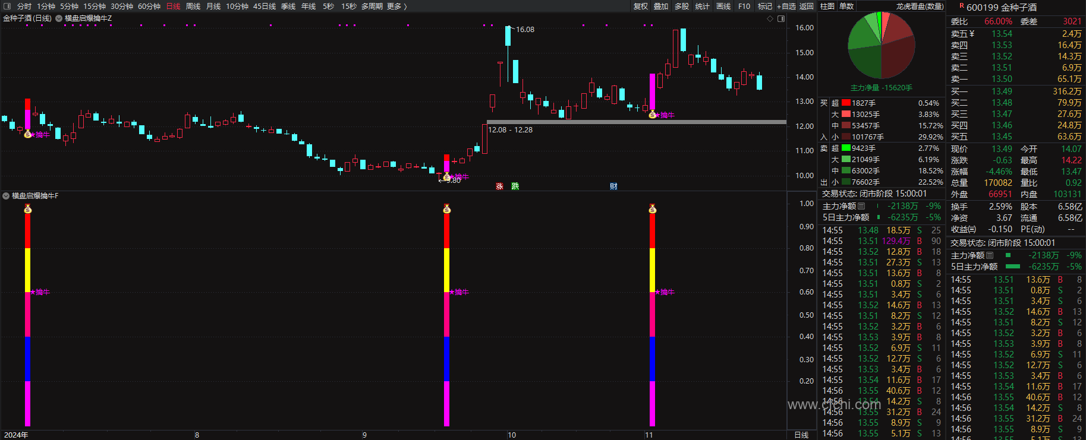Viewport: 1086px width, 440px height.
Task: Click the 统计 statistics button
Action: pyautogui.click(x=703, y=6)
